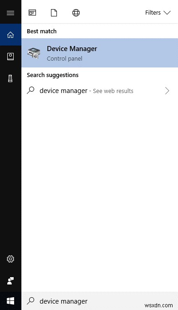The height and width of the screenshot is (310, 178).
Task: Open the Device Manager best match result
Action: [100, 53]
